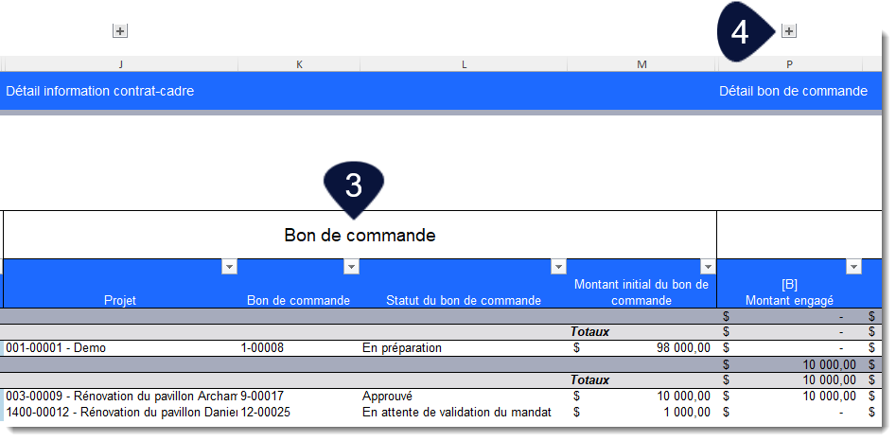Select column J header
The width and height of the screenshot is (896, 441).
tap(120, 64)
